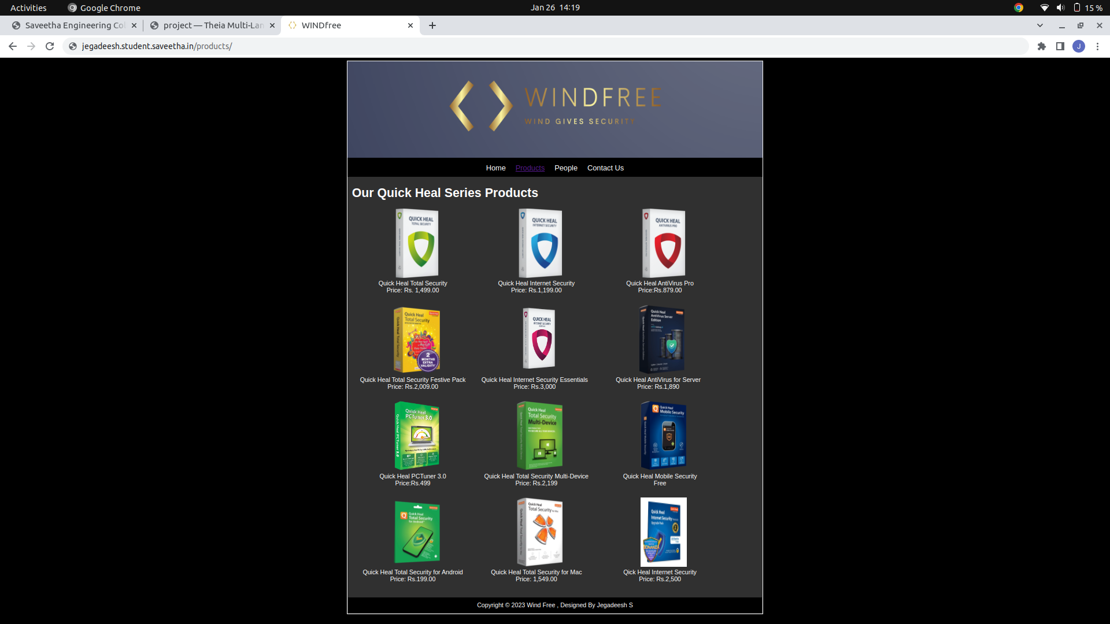This screenshot has width=1110, height=624.
Task: Click the browser back arrow
Action: pyautogui.click(x=13, y=46)
